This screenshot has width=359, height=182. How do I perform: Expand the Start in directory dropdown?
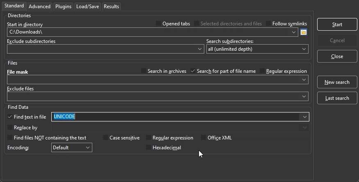coord(294,32)
